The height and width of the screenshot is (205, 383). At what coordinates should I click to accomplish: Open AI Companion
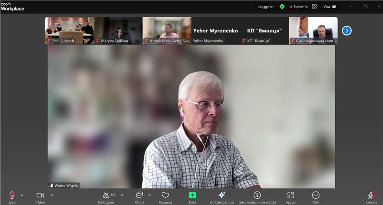pyautogui.click(x=221, y=195)
